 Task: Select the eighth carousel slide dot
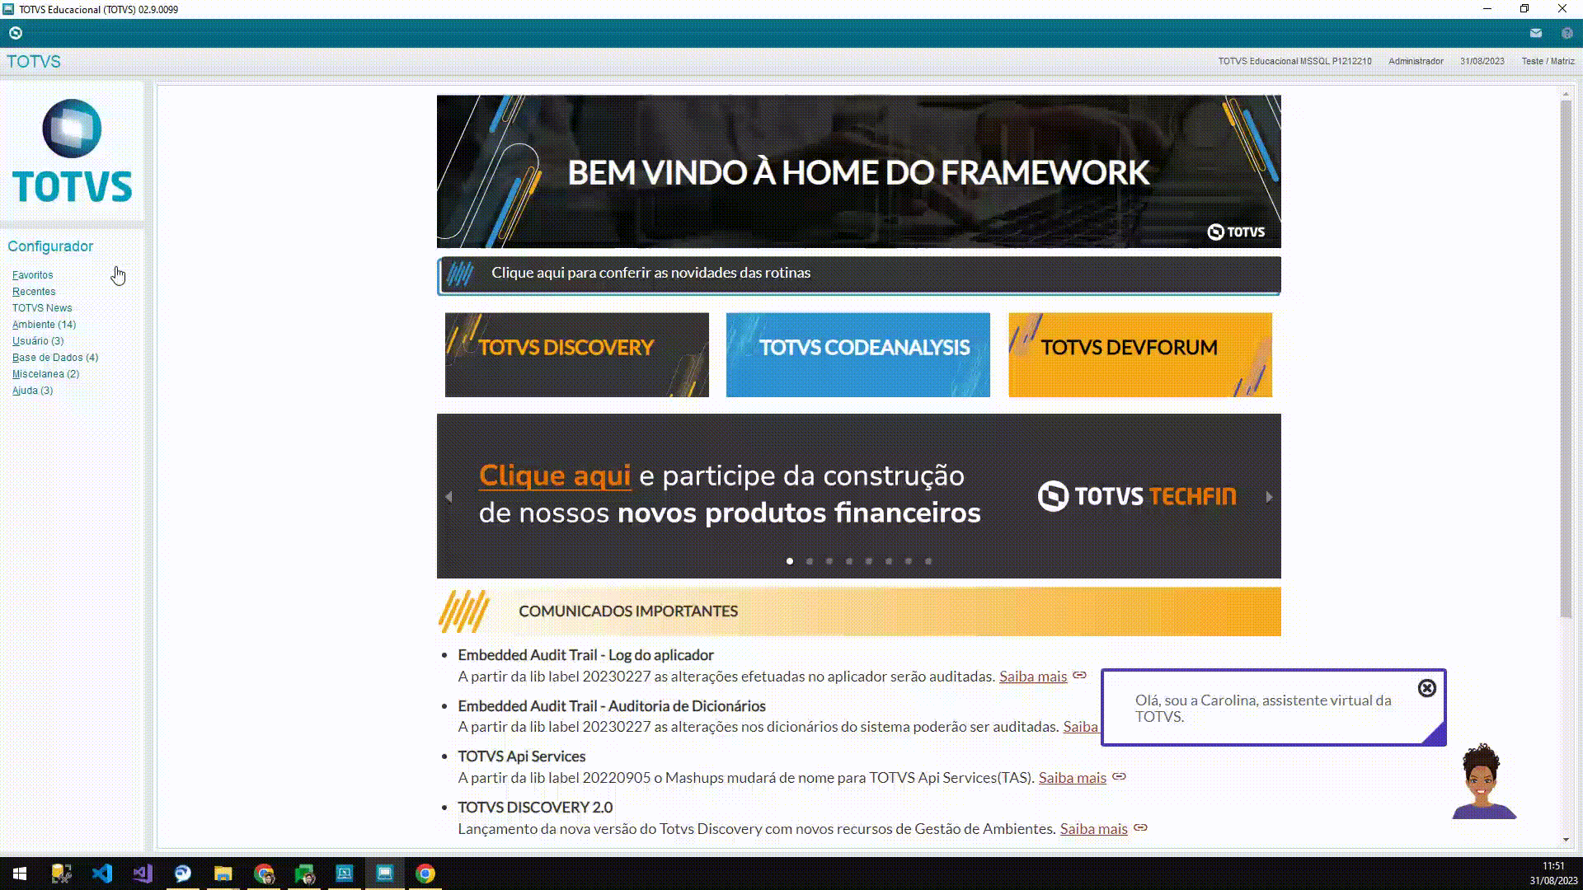click(x=928, y=561)
